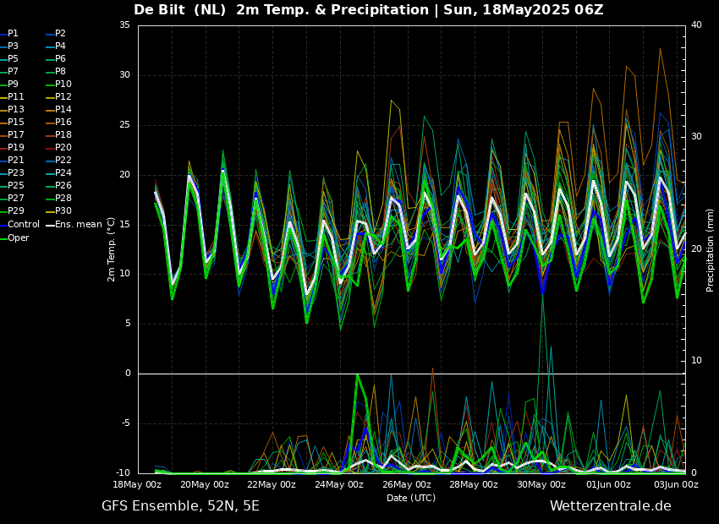Choose P26 from the legend list
The width and height of the screenshot is (719, 524).
click(x=58, y=185)
